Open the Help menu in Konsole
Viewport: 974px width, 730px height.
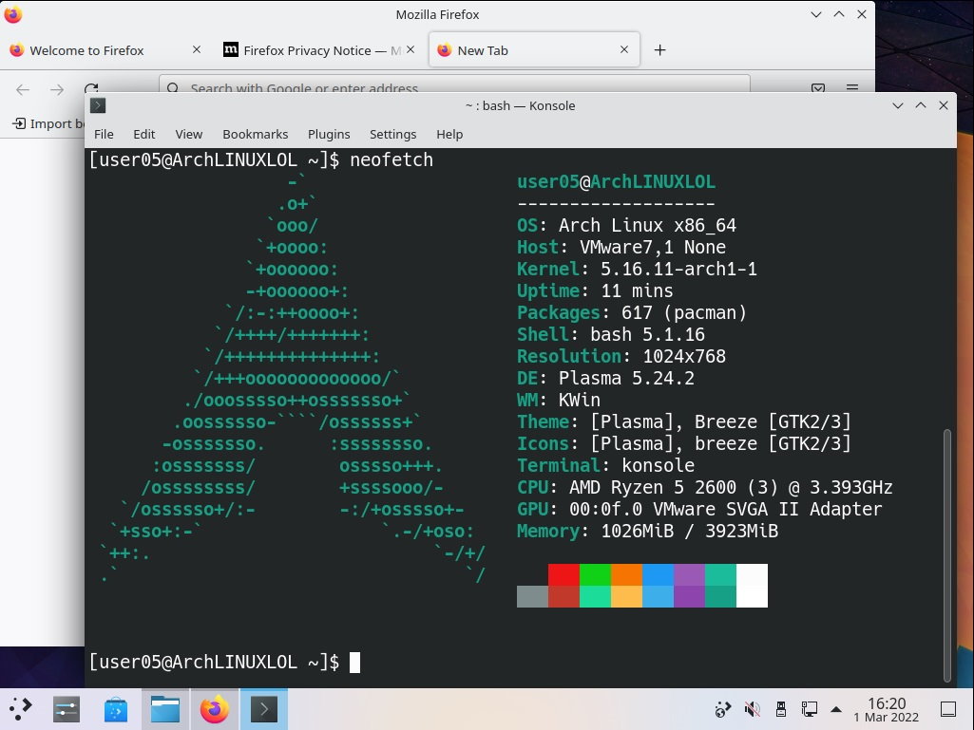[x=449, y=134]
